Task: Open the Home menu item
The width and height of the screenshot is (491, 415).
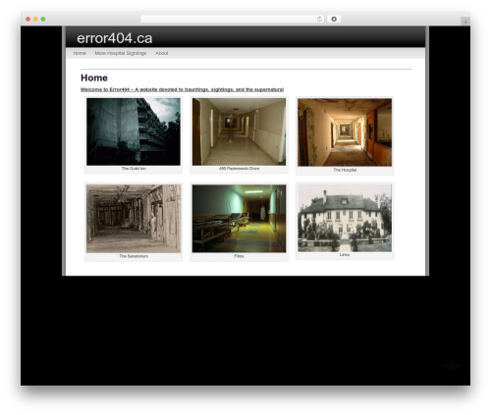Action: (80, 53)
